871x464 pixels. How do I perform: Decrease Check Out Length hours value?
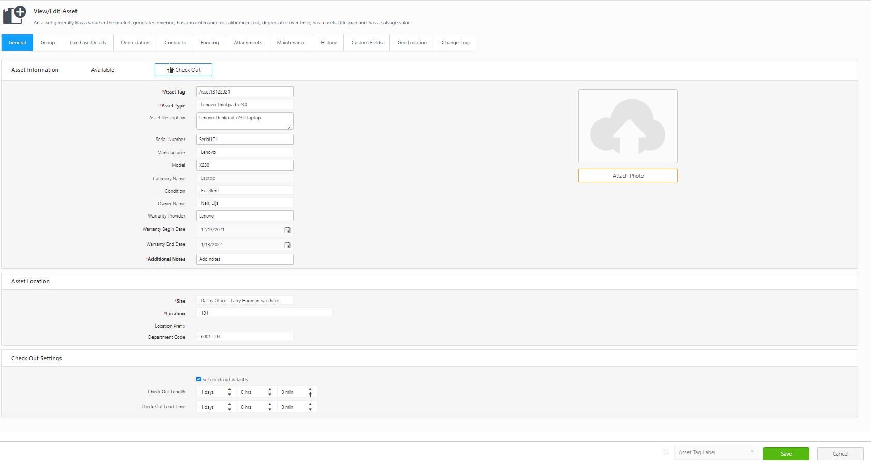(x=270, y=395)
